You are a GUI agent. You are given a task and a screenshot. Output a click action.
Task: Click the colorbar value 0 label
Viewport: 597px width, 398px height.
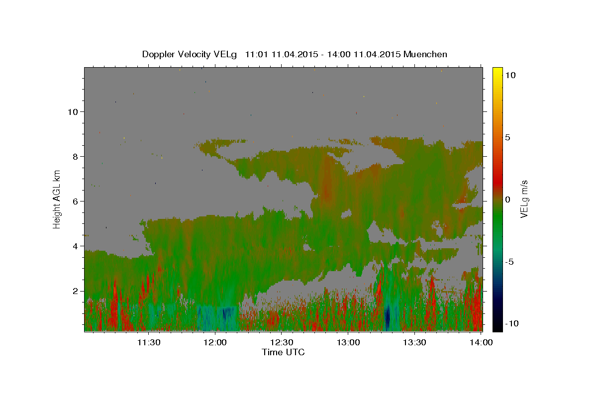tap(507, 199)
